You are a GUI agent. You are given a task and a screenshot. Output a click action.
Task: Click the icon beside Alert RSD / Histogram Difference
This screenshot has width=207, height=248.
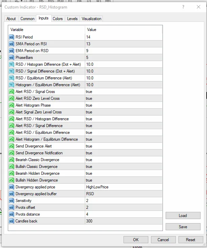(x=12, y=119)
